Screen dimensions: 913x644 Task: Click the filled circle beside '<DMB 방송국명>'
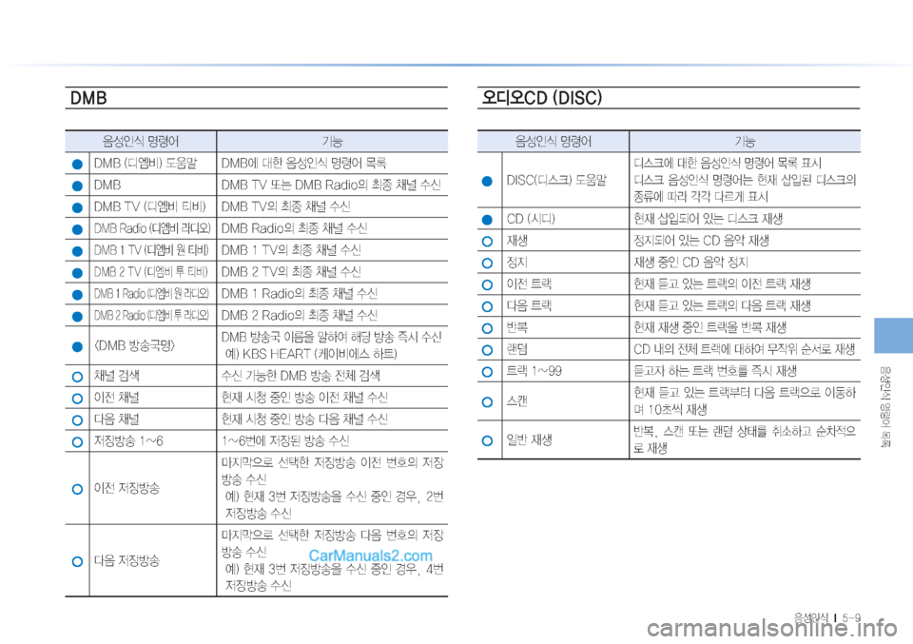coord(77,346)
